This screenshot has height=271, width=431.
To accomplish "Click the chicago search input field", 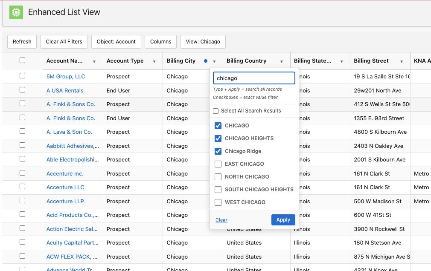I will pyautogui.click(x=253, y=78).
